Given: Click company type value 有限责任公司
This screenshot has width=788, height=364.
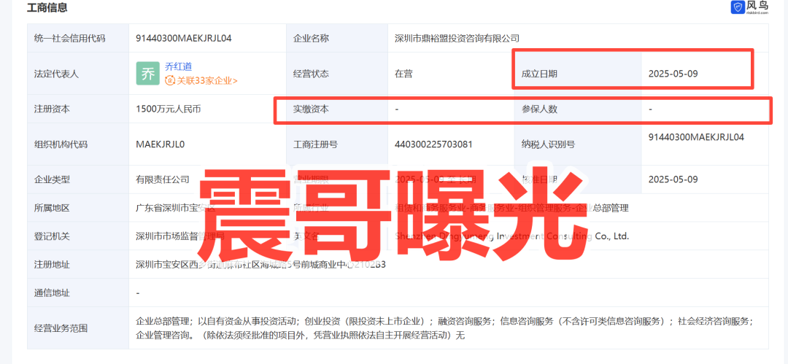Looking at the screenshot, I should tap(163, 179).
